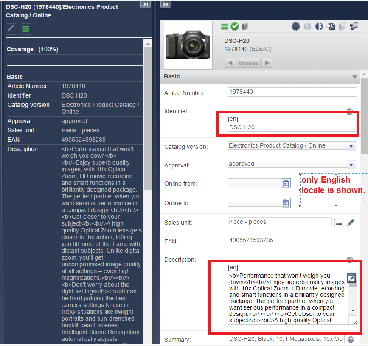Click the left panel EAN value 4905524593235
Image resolution: width=368 pixels, height=346 pixels.
[84, 140]
